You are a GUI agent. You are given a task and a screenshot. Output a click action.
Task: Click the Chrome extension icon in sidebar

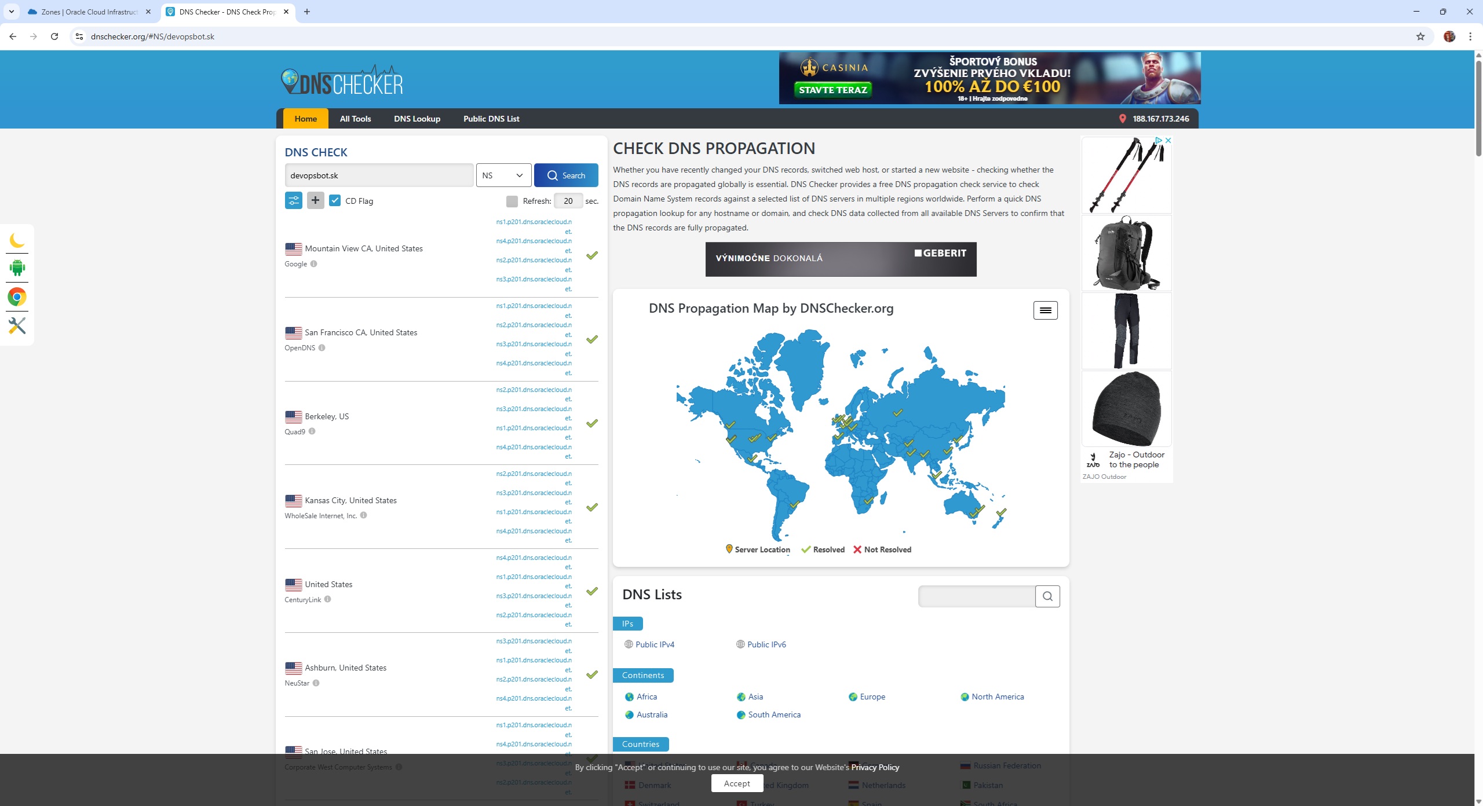(17, 297)
